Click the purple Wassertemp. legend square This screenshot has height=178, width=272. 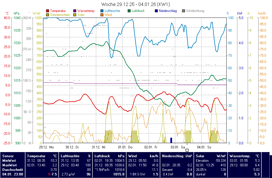click(75, 11)
